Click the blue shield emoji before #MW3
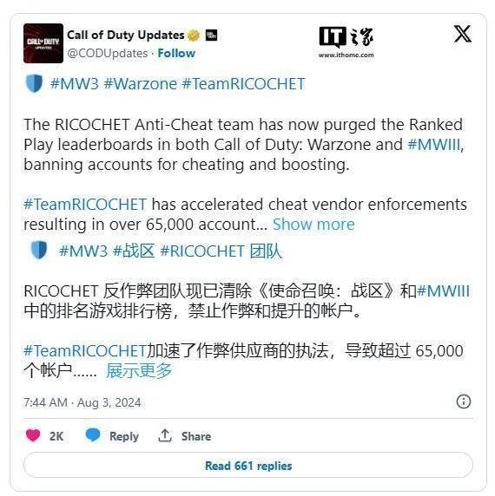 pyautogui.click(x=34, y=83)
